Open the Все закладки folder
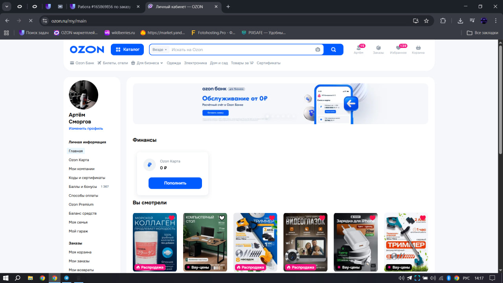The image size is (503, 283). click(483, 33)
